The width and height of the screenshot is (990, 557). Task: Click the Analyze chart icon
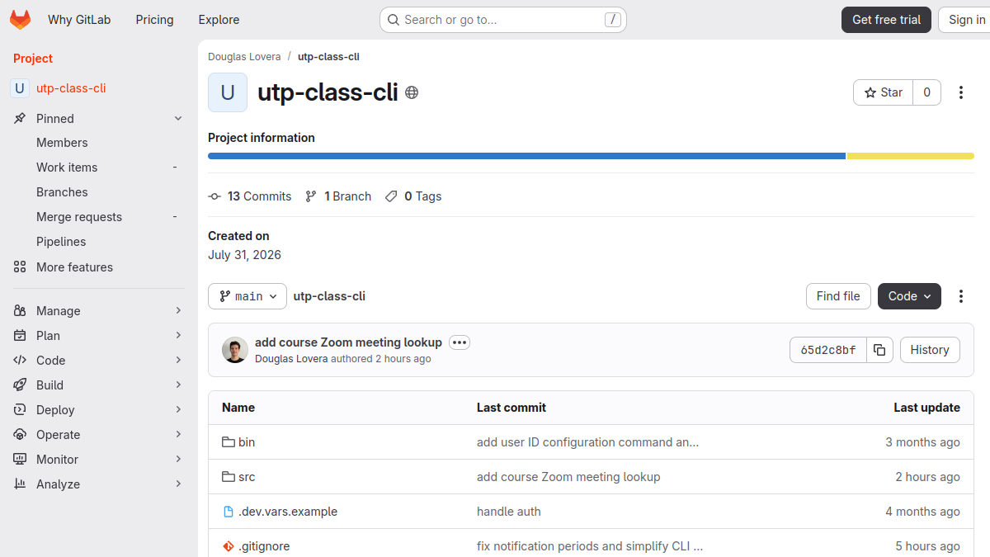pyautogui.click(x=20, y=484)
